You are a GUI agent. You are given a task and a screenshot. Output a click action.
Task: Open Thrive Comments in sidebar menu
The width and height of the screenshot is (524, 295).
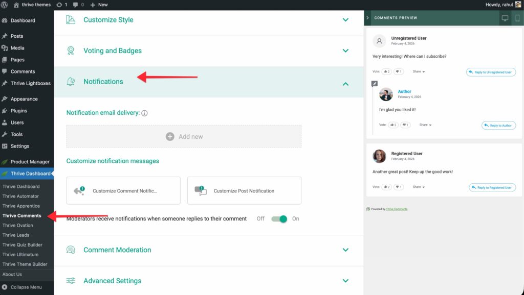pos(21,216)
